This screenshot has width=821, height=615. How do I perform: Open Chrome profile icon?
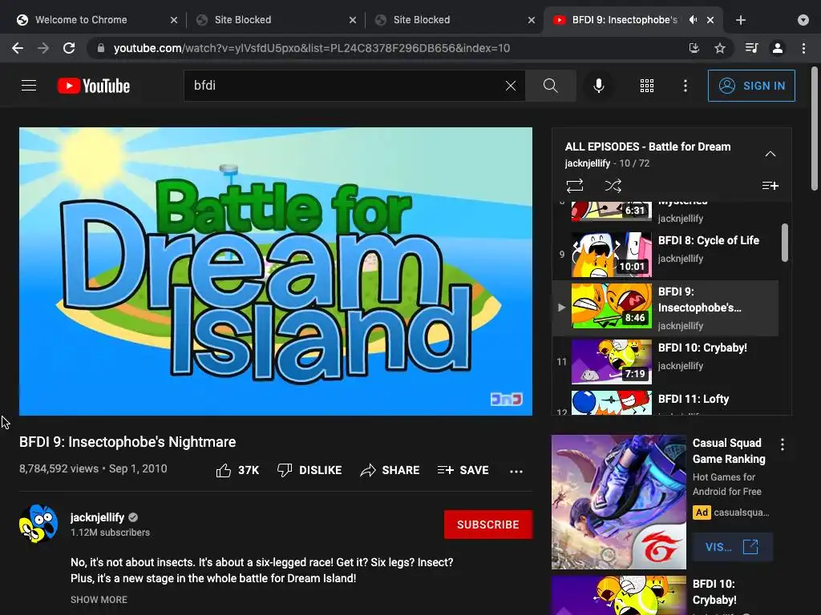point(778,48)
